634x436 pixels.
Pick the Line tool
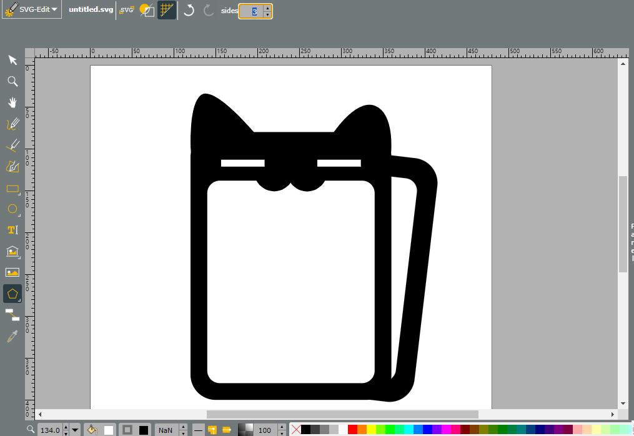[x=12, y=145]
